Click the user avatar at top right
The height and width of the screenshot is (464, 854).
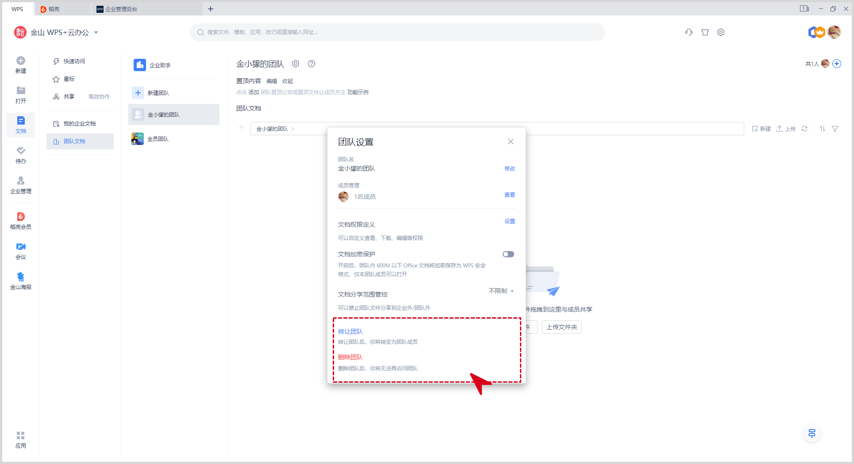tap(834, 32)
